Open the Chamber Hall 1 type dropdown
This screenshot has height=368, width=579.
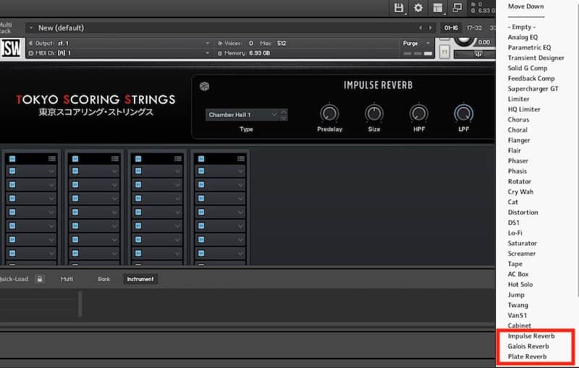(x=242, y=115)
